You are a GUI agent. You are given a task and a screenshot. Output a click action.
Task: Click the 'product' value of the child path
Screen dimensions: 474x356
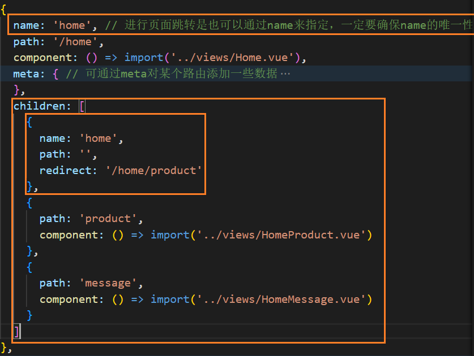point(108,219)
